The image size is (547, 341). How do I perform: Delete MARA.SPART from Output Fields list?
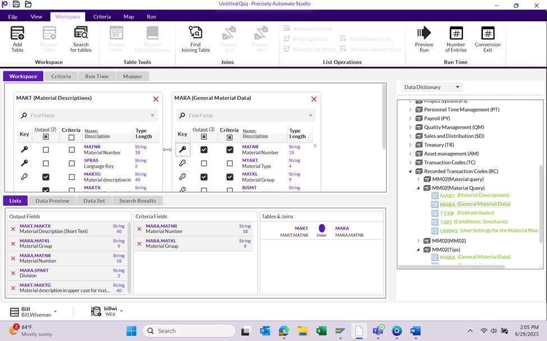[x=13, y=273]
